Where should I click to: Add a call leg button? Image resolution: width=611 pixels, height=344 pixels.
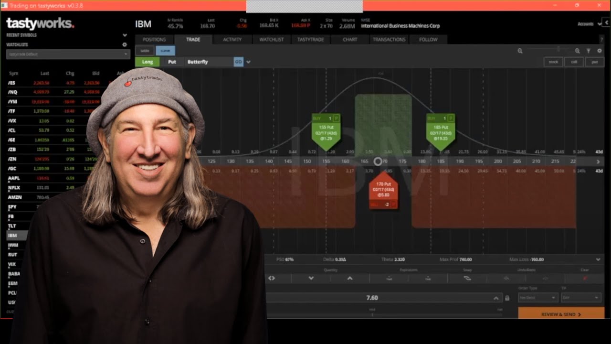[574, 62]
